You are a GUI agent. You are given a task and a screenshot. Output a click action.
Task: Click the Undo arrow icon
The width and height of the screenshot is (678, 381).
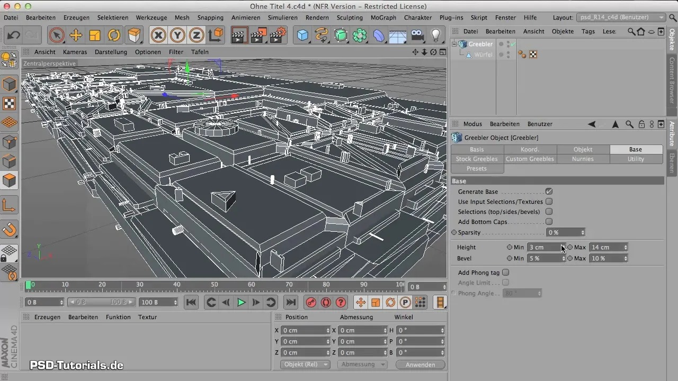click(14, 35)
